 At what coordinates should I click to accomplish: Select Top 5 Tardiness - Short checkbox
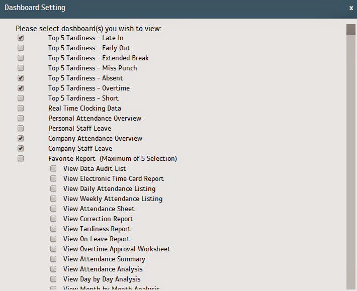click(x=21, y=98)
